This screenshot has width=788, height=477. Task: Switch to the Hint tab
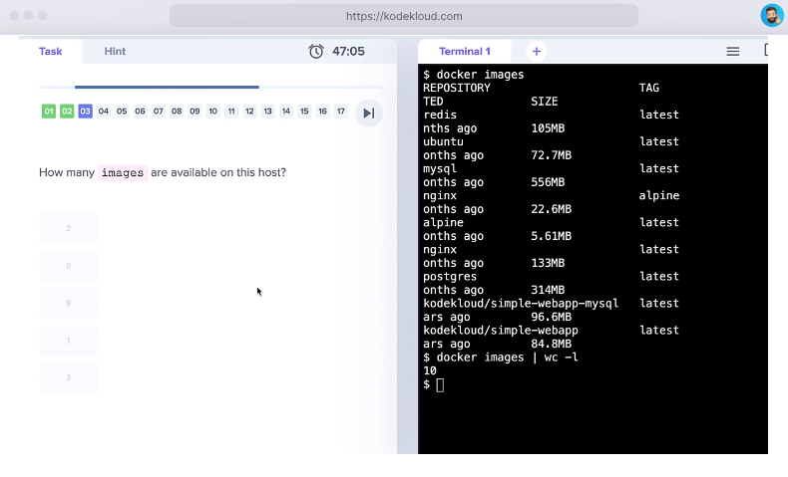(115, 52)
